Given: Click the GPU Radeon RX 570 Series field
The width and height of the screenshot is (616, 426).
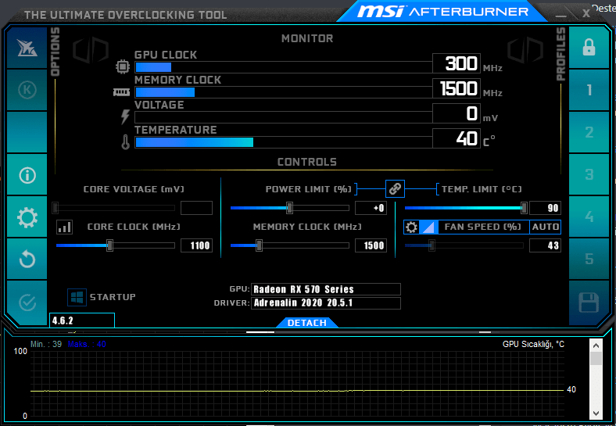Looking at the screenshot, I should coord(326,289).
